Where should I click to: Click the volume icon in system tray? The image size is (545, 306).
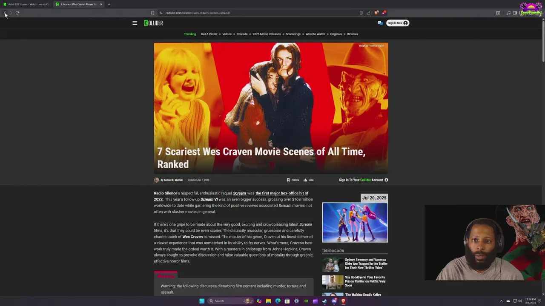[x=520, y=301]
